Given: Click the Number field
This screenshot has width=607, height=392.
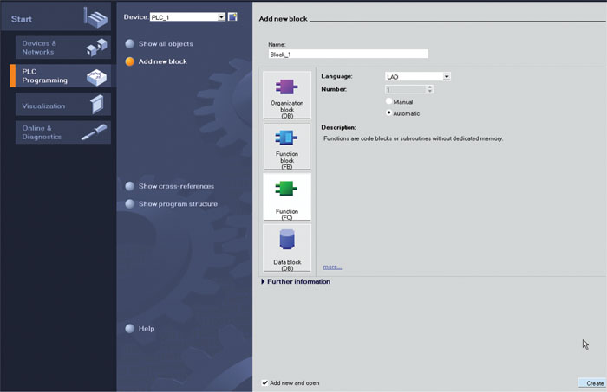Looking at the screenshot, I should point(405,90).
